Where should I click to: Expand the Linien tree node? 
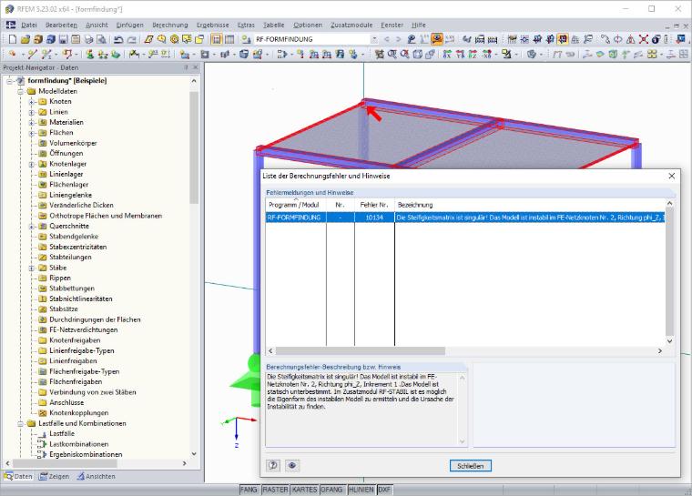click(x=32, y=112)
